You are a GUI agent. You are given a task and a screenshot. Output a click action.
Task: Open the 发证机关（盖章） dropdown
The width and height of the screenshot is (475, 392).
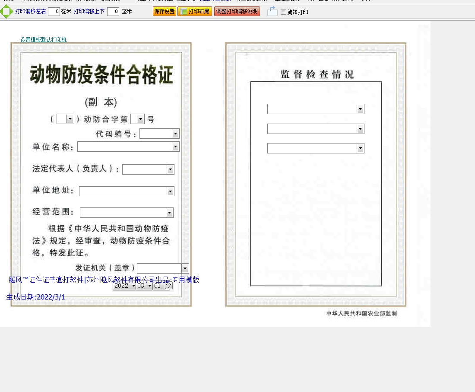[185, 268]
